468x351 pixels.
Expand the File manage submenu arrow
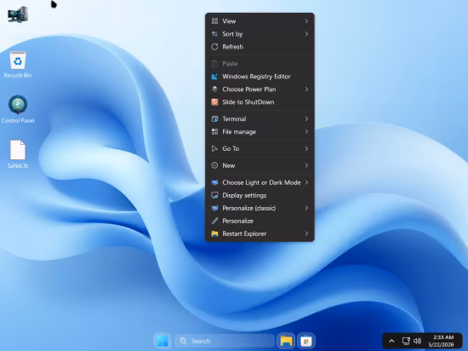[306, 132]
